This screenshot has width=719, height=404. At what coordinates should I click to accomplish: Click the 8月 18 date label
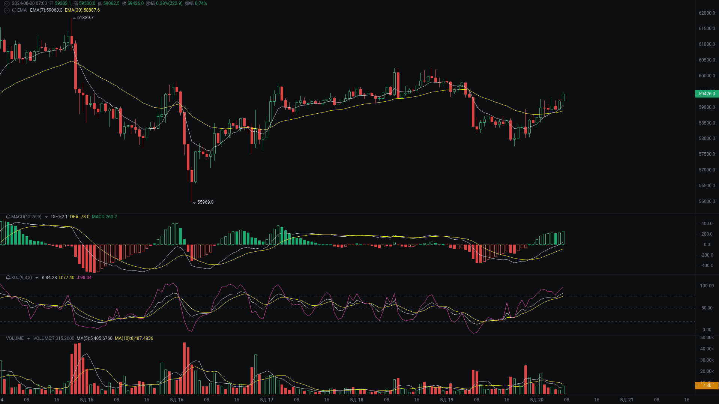click(x=357, y=400)
